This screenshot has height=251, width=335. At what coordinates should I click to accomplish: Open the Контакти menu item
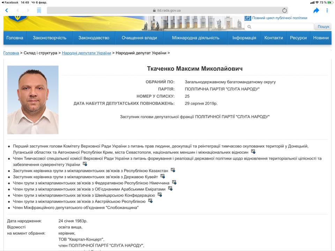[x=274, y=38]
